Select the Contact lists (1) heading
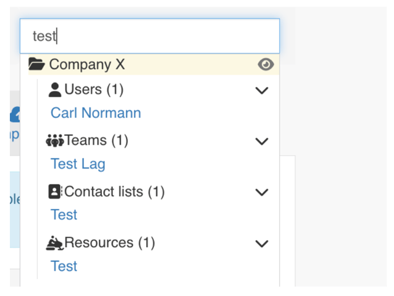 pos(114,192)
